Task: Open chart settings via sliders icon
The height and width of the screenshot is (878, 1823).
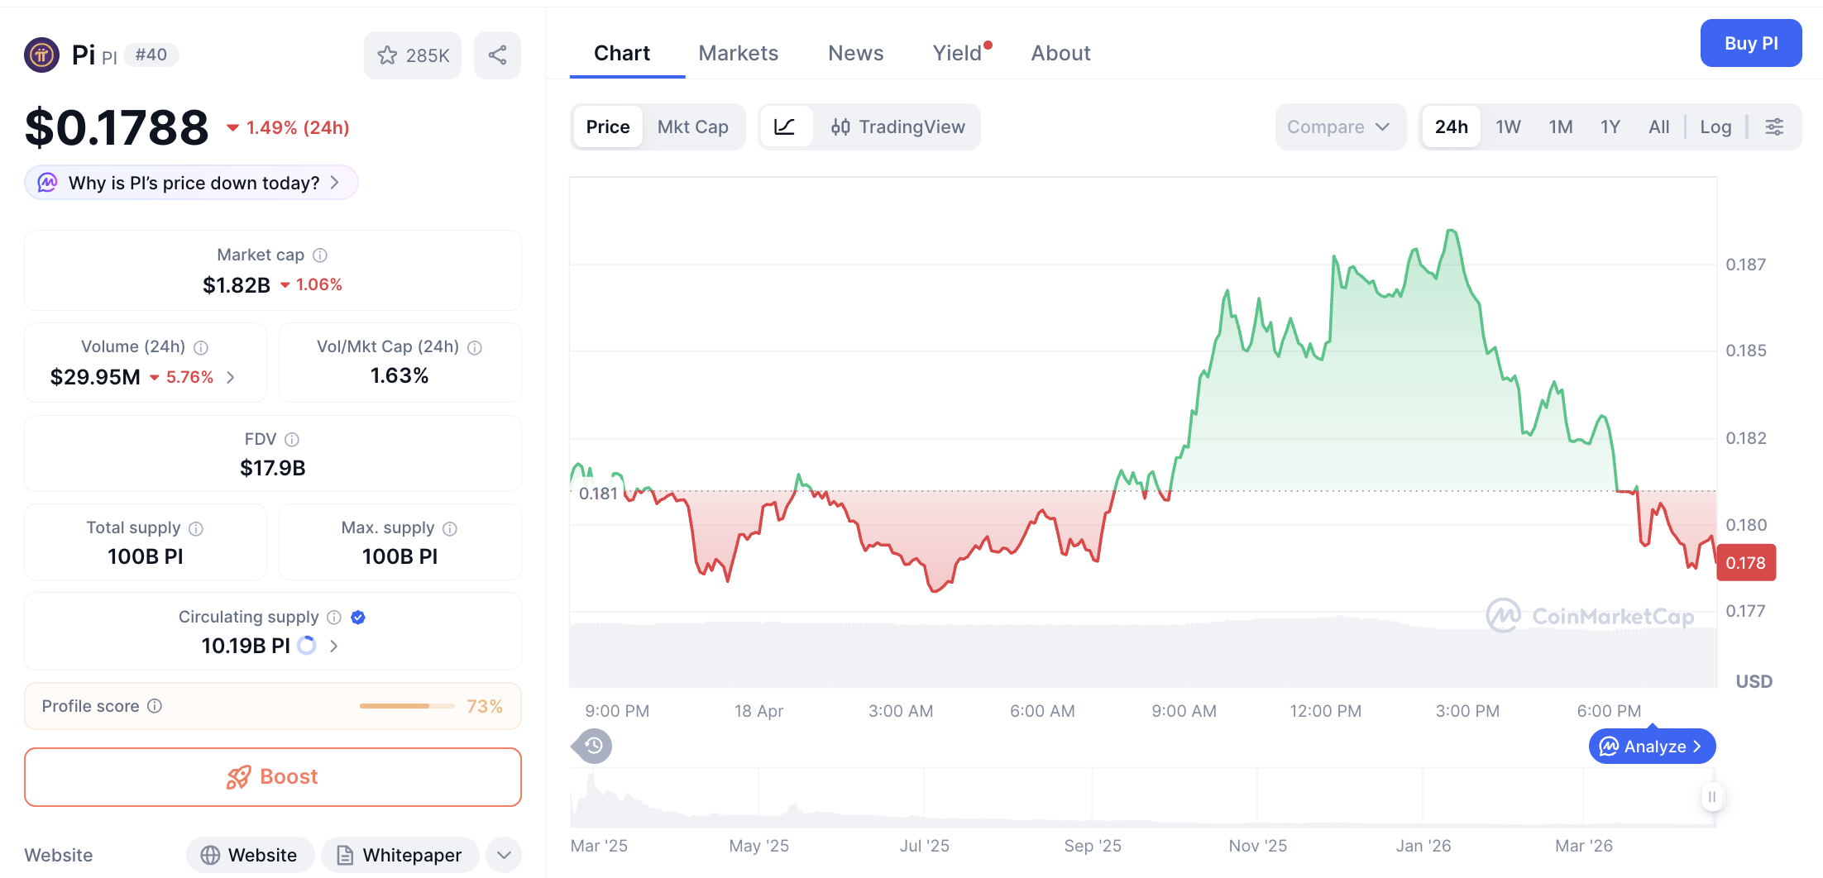Action: (x=1775, y=126)
